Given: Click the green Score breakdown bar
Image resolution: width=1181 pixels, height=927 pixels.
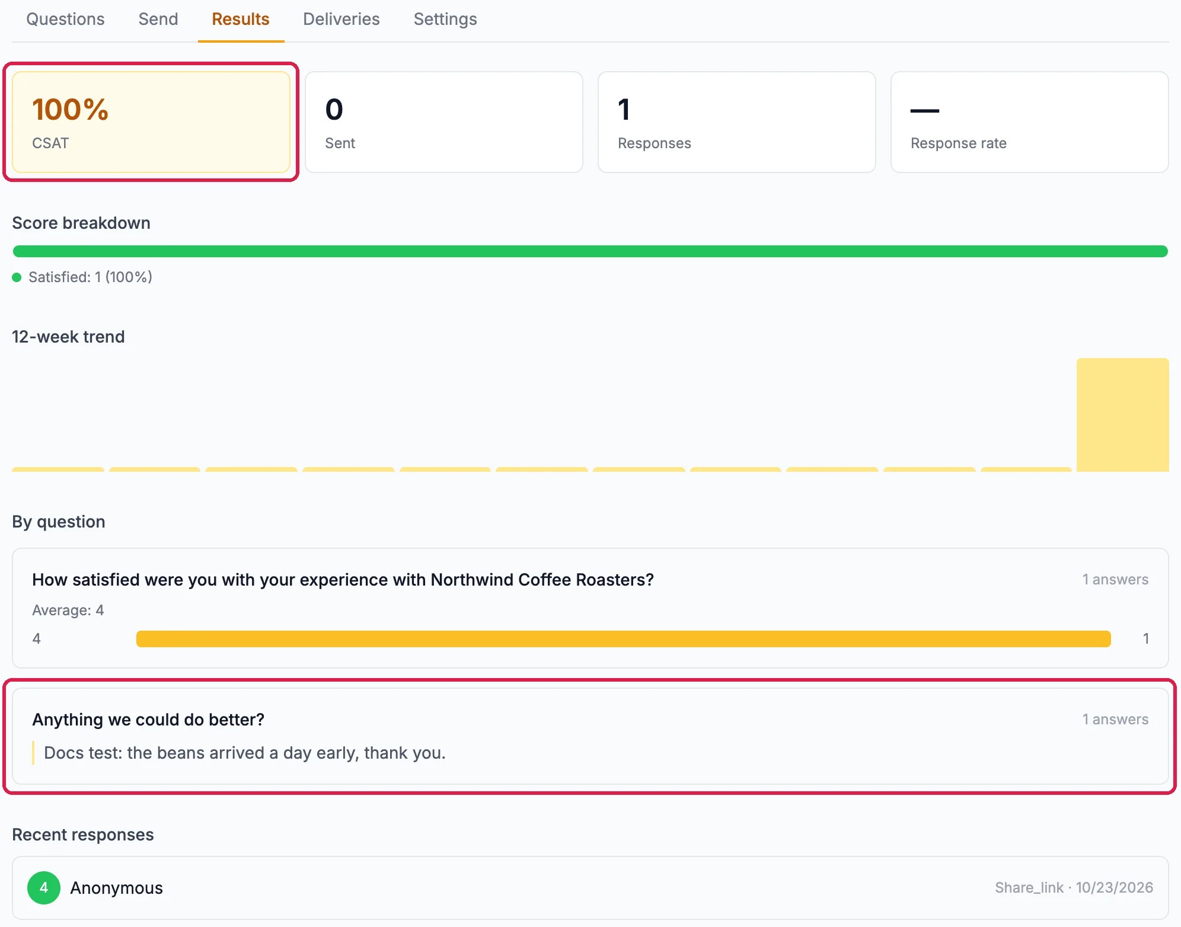Looking at the screenshot, I should point(590,251).
